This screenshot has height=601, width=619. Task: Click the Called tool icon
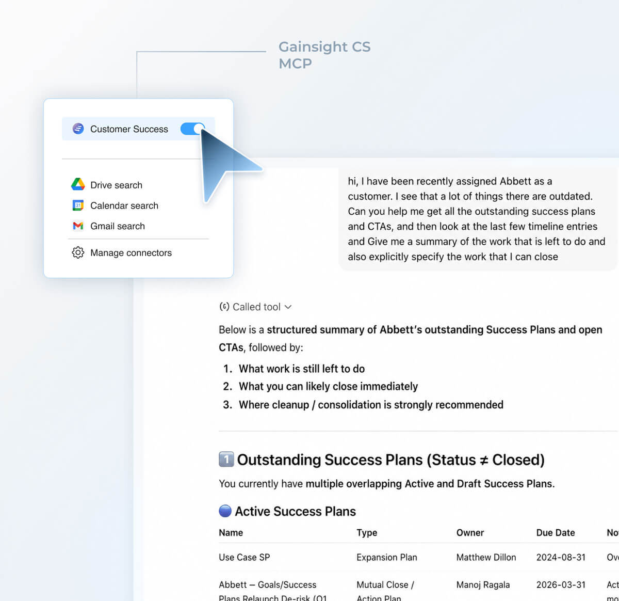224,306
